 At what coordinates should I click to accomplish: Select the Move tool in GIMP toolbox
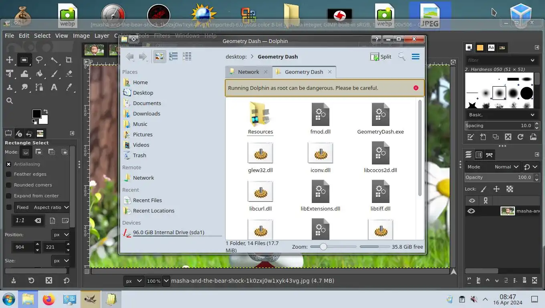click(10, 60)
